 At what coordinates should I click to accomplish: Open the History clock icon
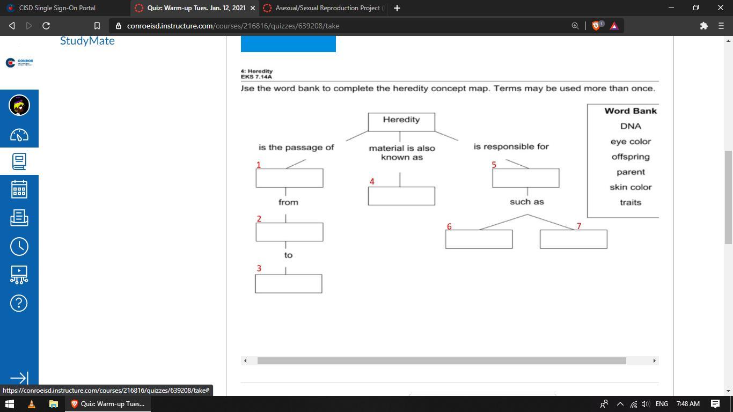point(19,246)
